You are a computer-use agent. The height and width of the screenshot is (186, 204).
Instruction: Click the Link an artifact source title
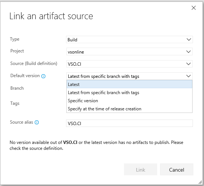point(51,16)
